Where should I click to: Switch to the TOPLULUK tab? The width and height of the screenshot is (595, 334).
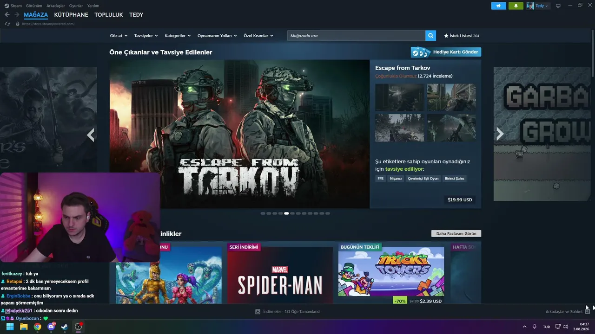[109, 15]
